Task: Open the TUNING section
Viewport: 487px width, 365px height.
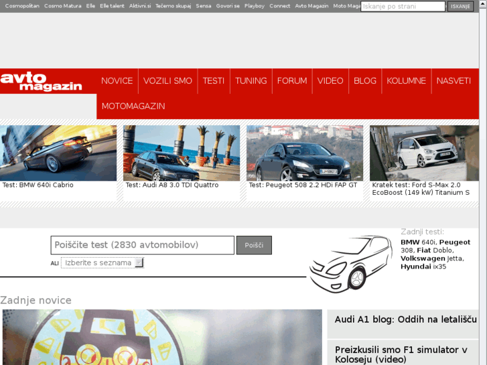Action: pyautogui.click(x=251, y=81)
